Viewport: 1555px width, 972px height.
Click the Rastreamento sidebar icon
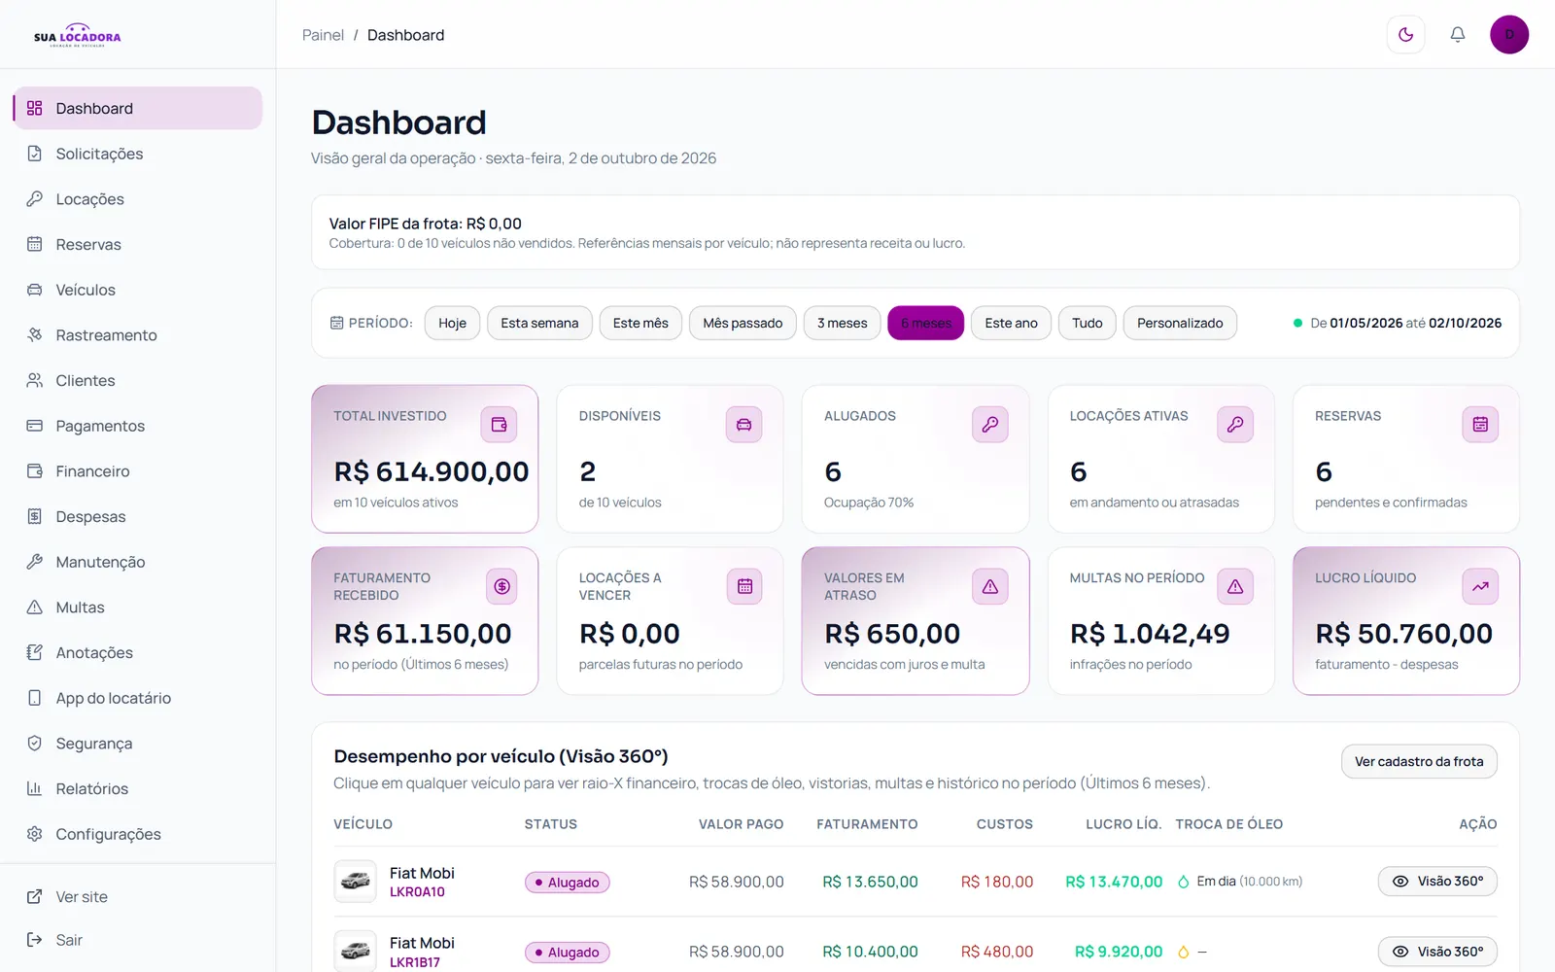coord(35,335)
